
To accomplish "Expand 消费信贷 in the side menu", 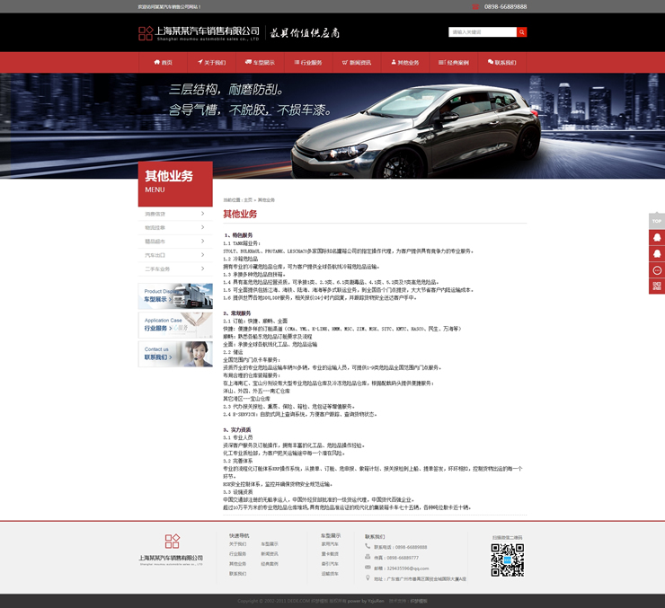I will pos(175,214).
